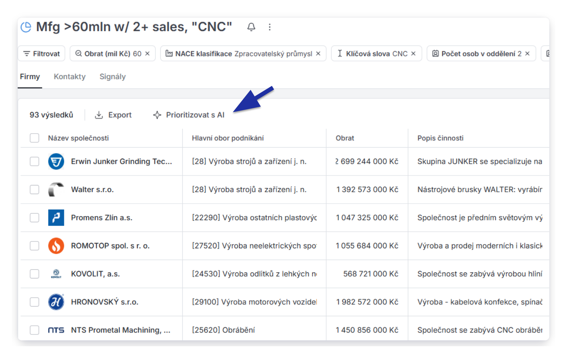
Task: Switch to the Kontakty tab
Action: (69, 77)
